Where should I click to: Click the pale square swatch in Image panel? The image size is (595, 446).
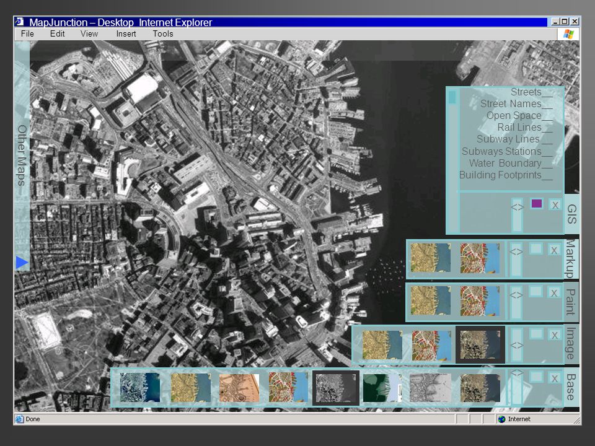(535, 334)
